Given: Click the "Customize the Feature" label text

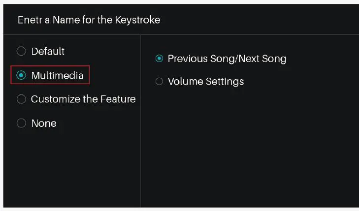Looking at the screenshot, I should click(83, 99).
